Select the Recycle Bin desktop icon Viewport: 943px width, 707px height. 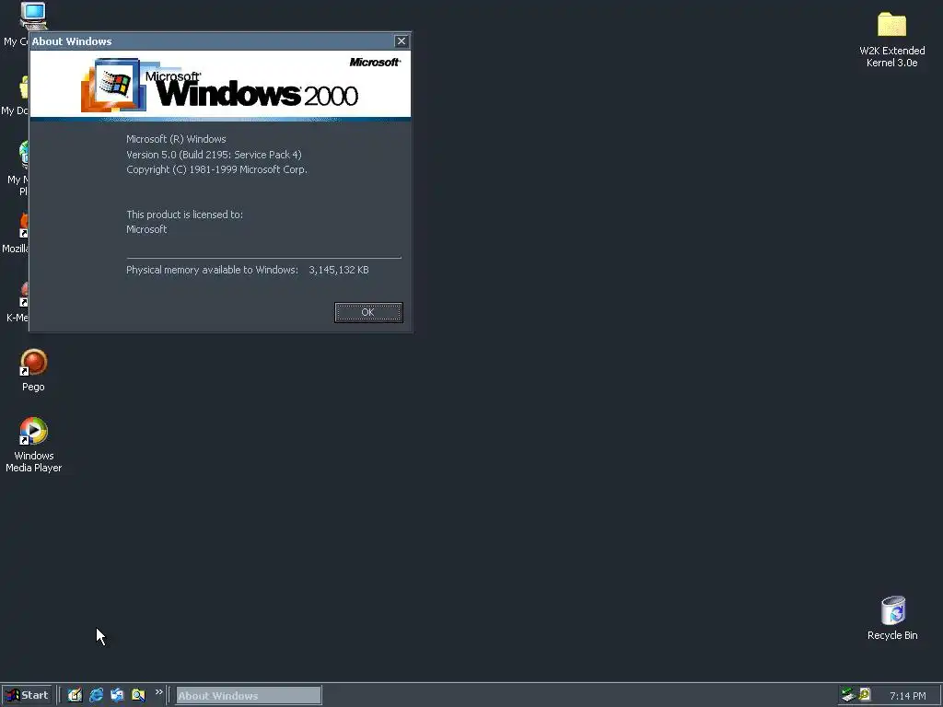click(892, 618)
